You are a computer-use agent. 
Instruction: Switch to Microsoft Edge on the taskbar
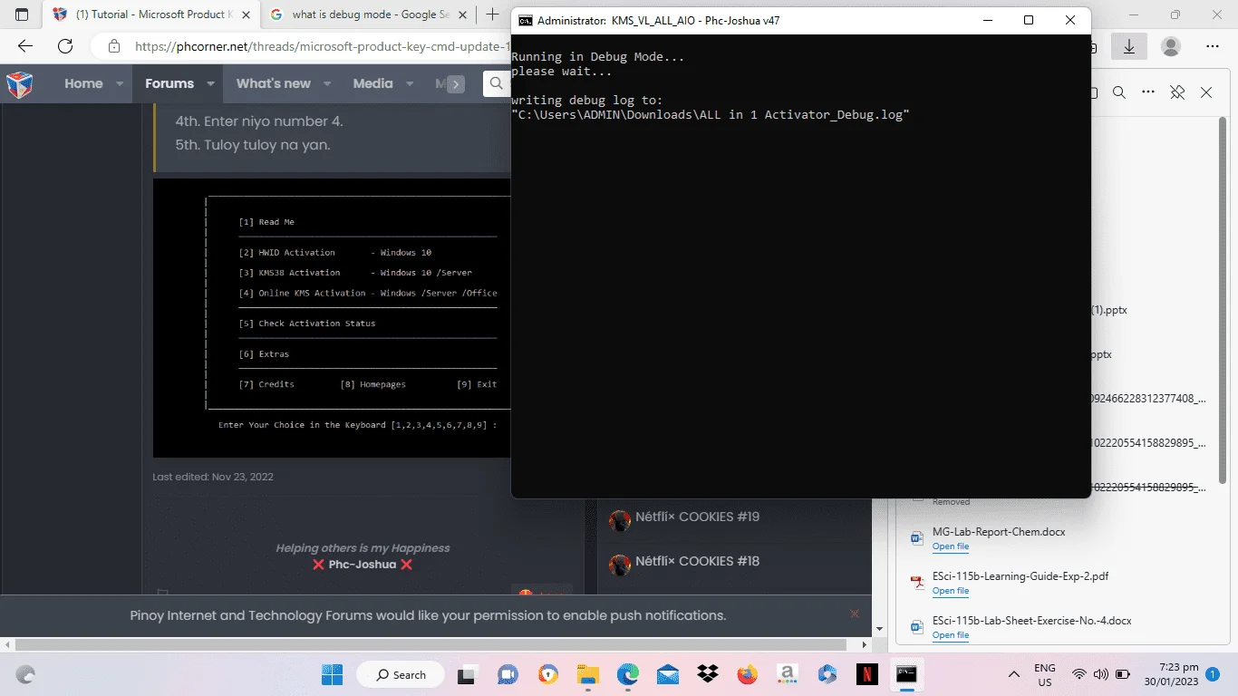point(628,674)
